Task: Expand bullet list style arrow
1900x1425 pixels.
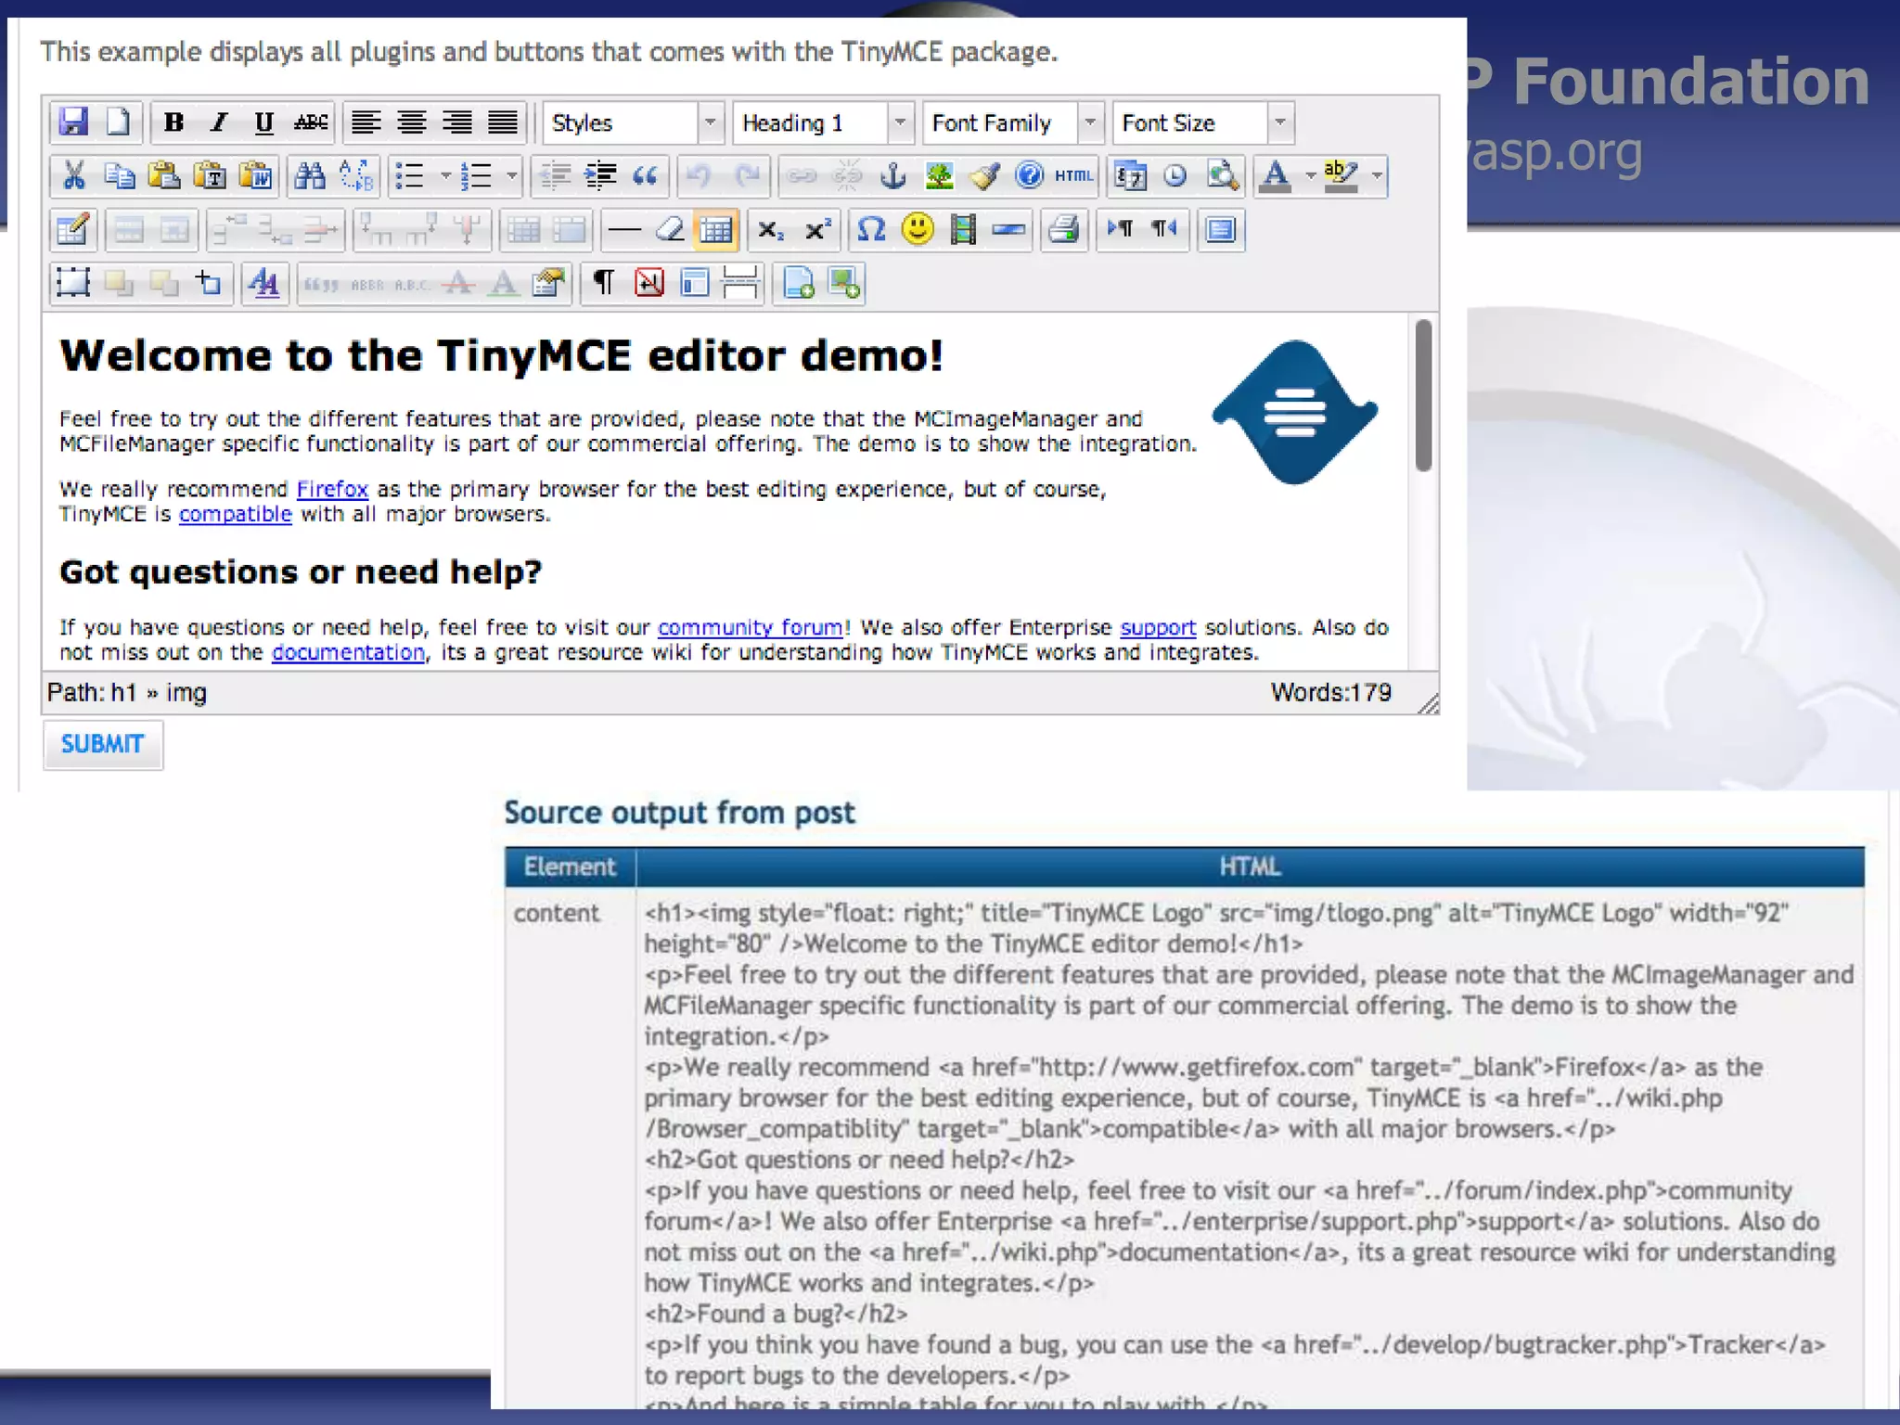Action: click(x=444, y=175)
